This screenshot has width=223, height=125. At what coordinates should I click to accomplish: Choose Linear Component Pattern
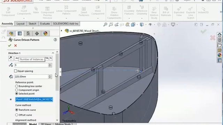click(66, 10)
